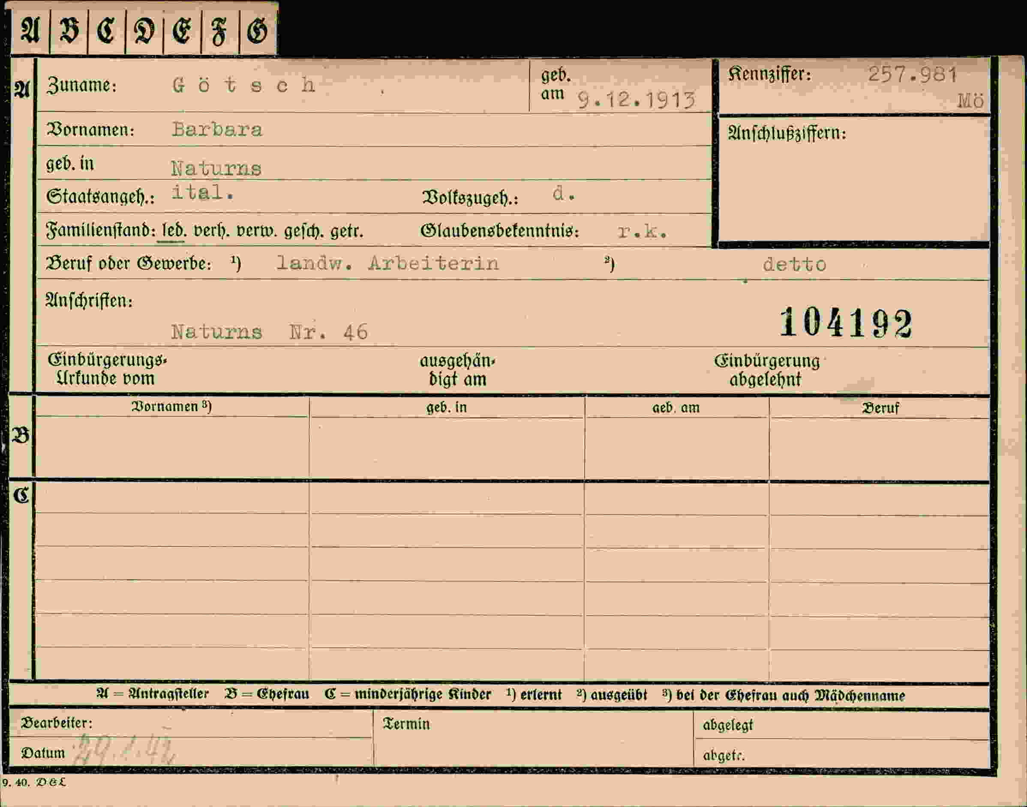Click the 'verh.' marital status option
The height and width of the screenshot is (807, 1027).
coord(212,231)
